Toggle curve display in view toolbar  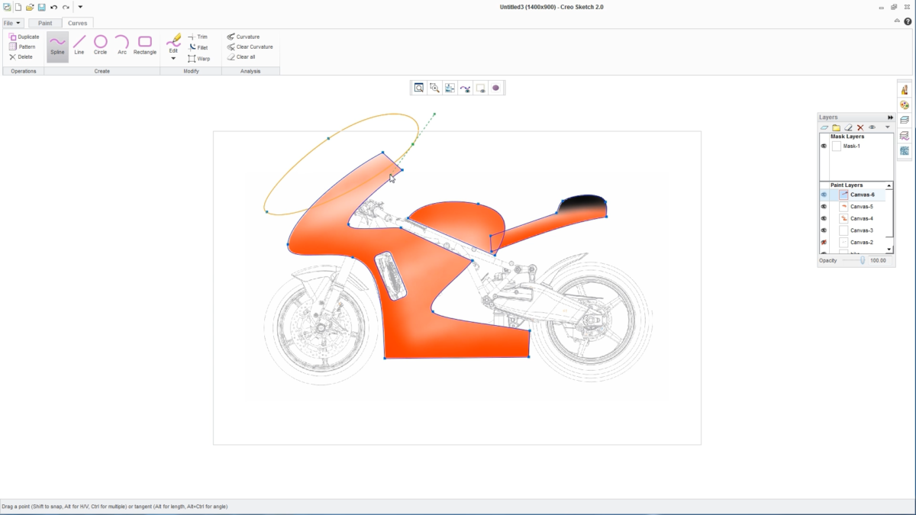[x=465, y=88]
